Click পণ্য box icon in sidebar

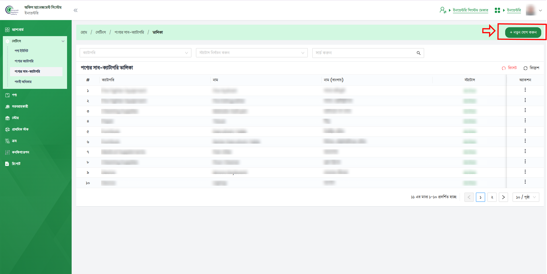click(7, 95)
